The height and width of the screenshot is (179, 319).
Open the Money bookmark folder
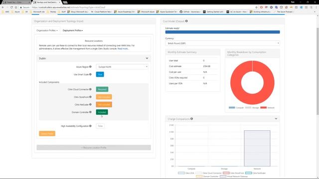51,12
